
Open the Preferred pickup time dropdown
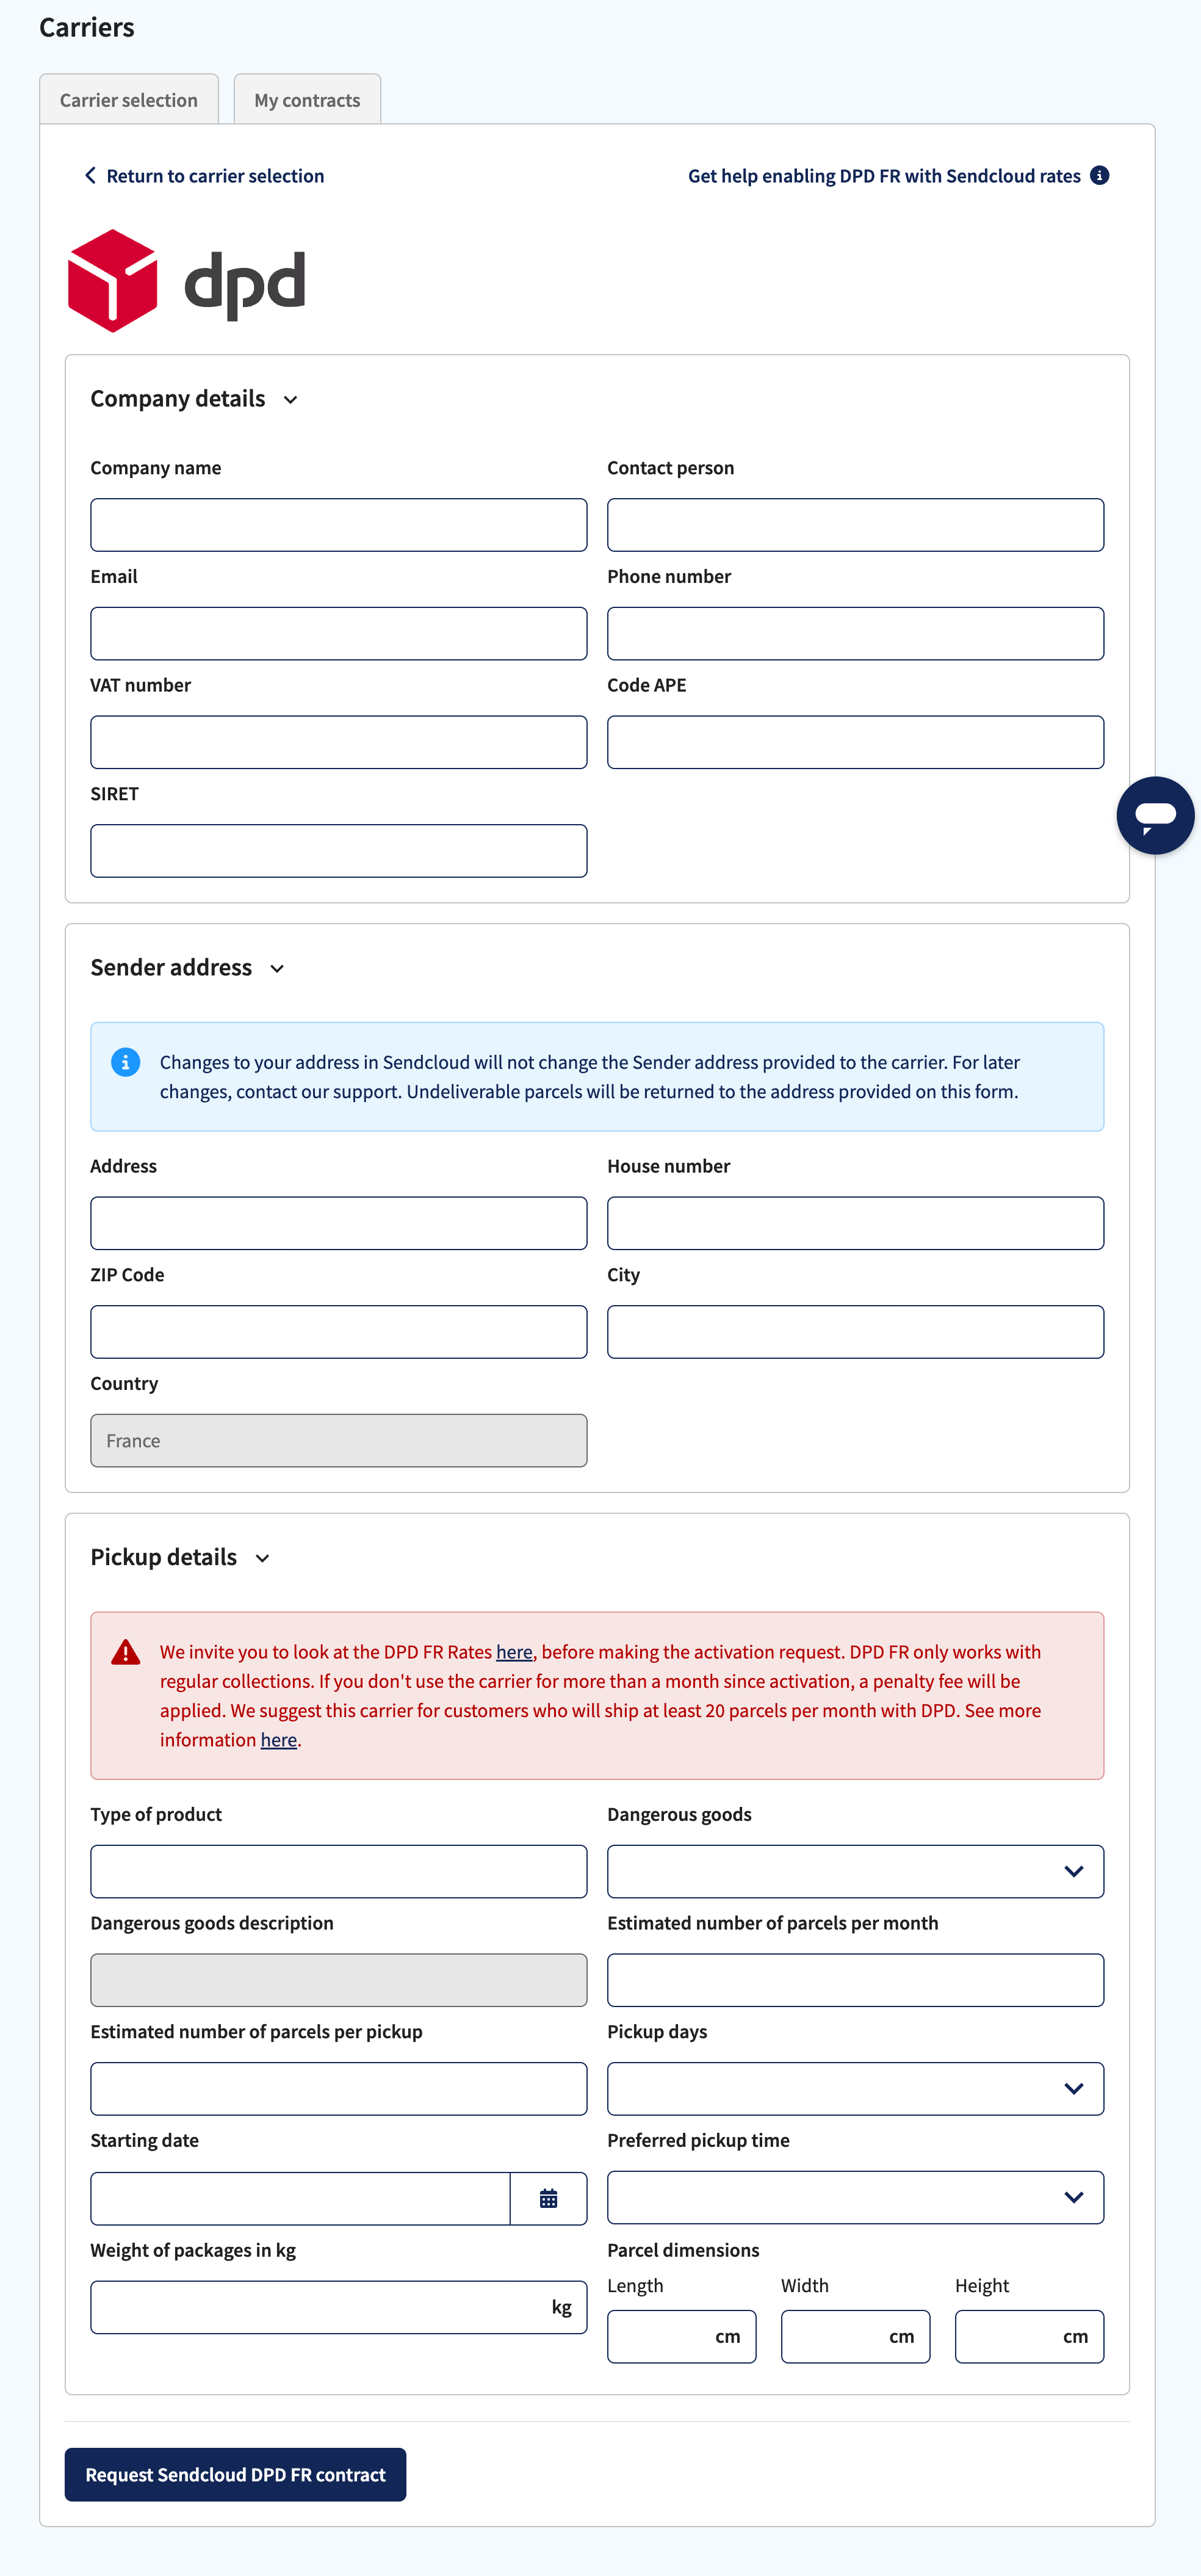pyautogui.click(x=1074, y=2198)
